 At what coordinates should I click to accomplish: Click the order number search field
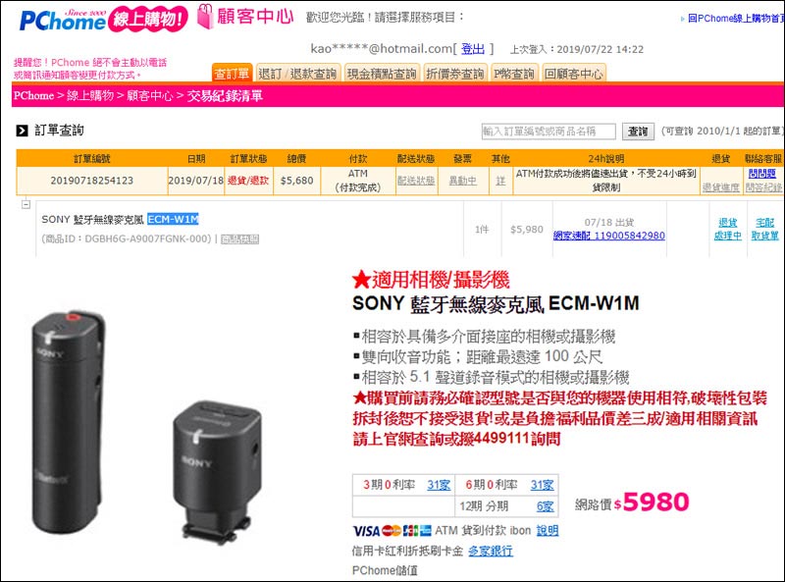point(549,132)
